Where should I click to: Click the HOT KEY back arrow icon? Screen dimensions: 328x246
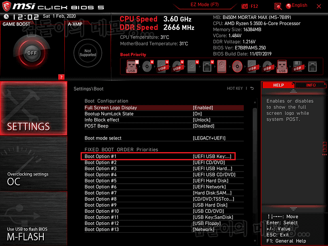(252, 89)
